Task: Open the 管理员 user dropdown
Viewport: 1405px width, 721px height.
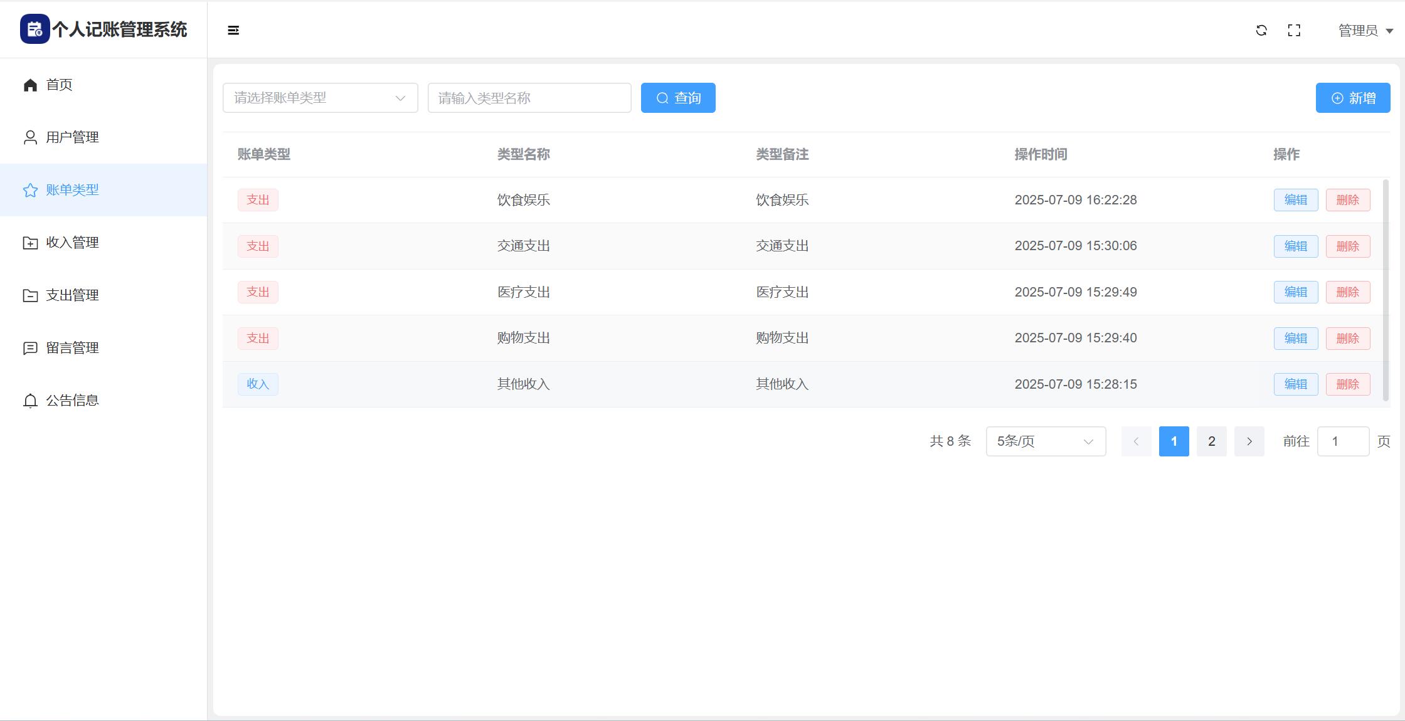Action: click(1365, 31)
